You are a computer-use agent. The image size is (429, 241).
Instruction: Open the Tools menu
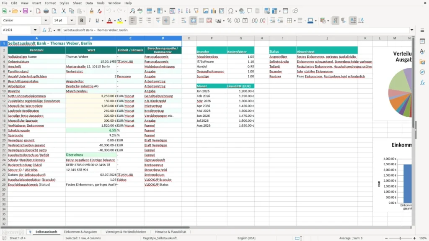101,3
